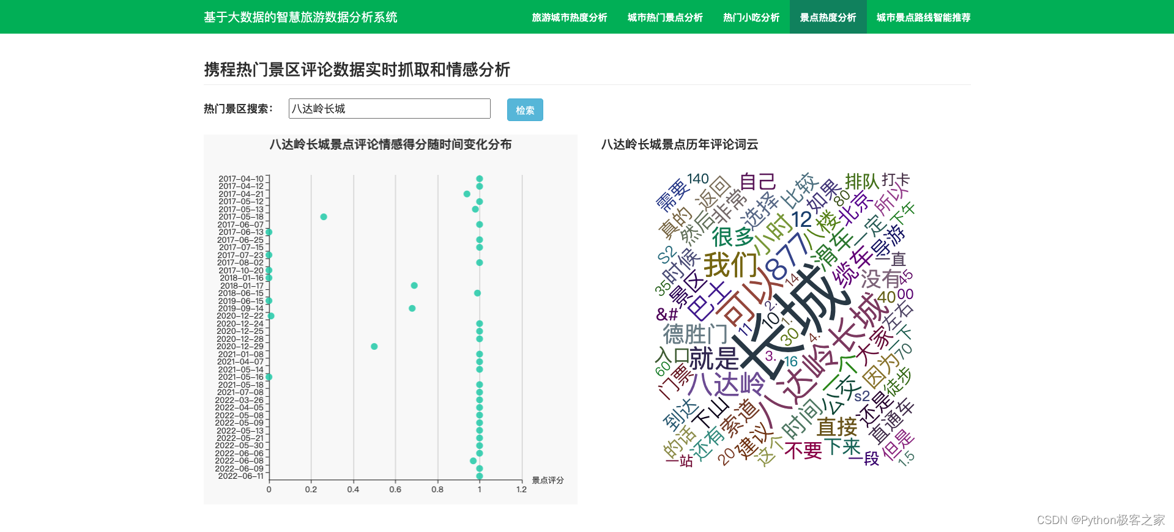Open 城市景点路线智能推荐 tab
Screen dimensions: 1174x532
[923, 17]
